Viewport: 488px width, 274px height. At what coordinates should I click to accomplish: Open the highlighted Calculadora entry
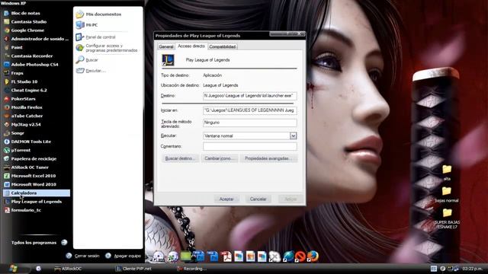pyautogui.click(x=37, y=193)
